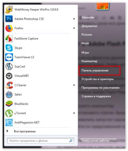The image size is (128, 151).
Task: Launch FastStone Capture icon
Action: click(9, 39)
